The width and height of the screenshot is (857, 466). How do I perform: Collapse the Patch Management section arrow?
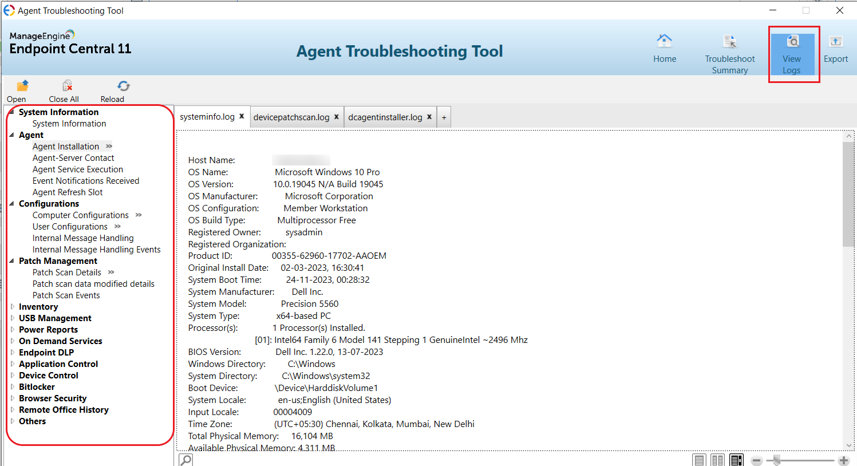tap(12, 261)
